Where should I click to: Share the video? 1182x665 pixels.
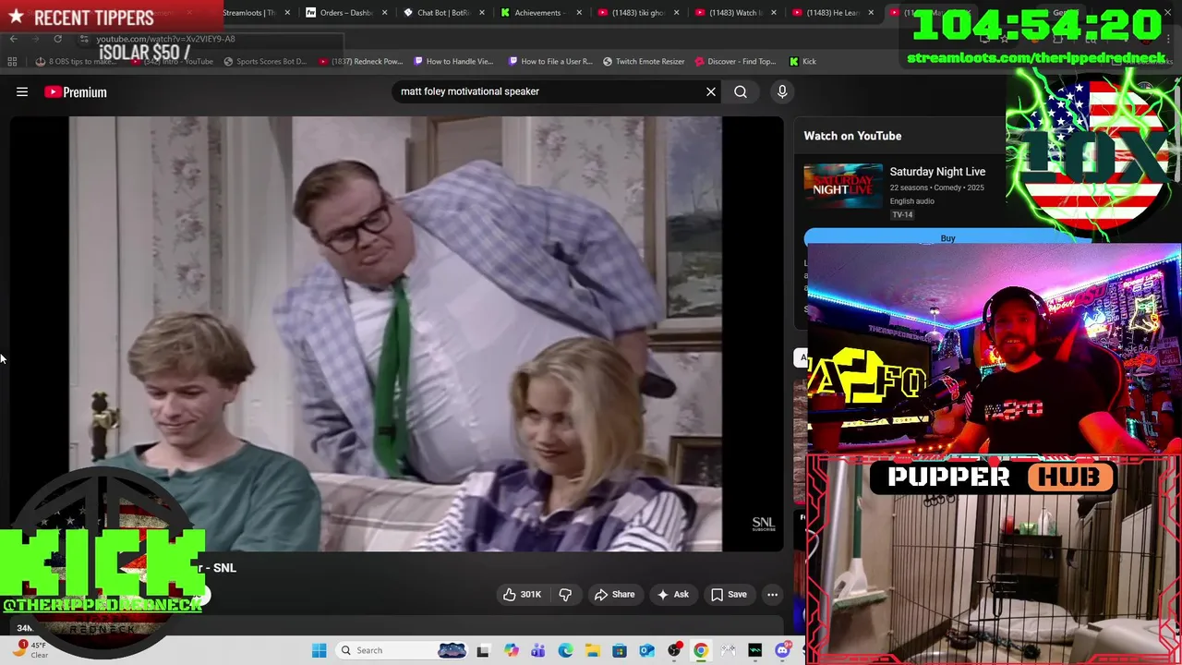614,595
